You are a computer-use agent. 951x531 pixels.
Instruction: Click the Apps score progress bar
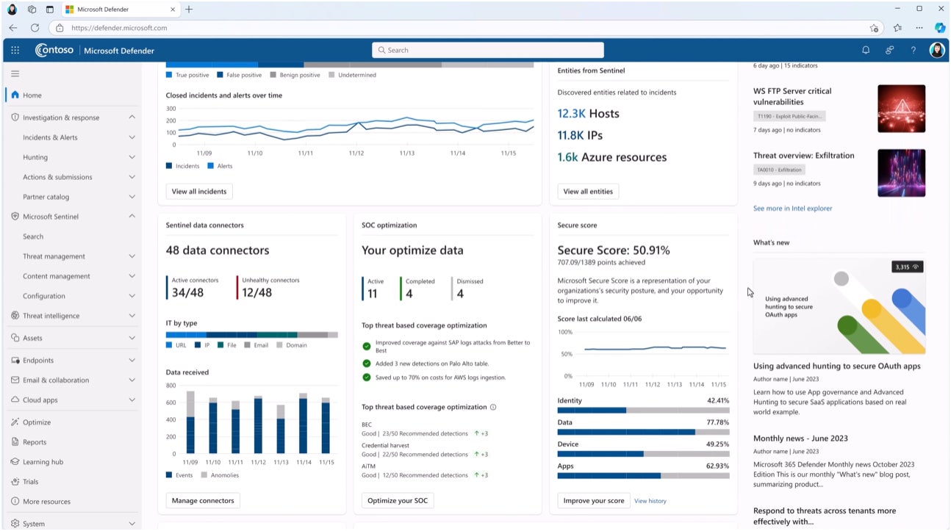click(x=644, y=476)
